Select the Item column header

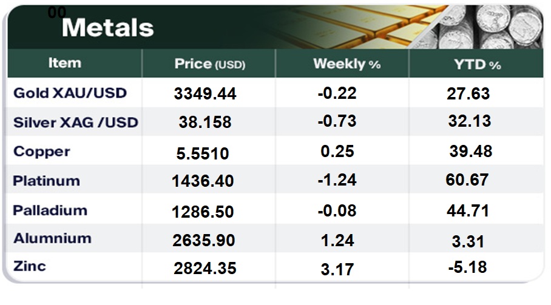[64, 63]
